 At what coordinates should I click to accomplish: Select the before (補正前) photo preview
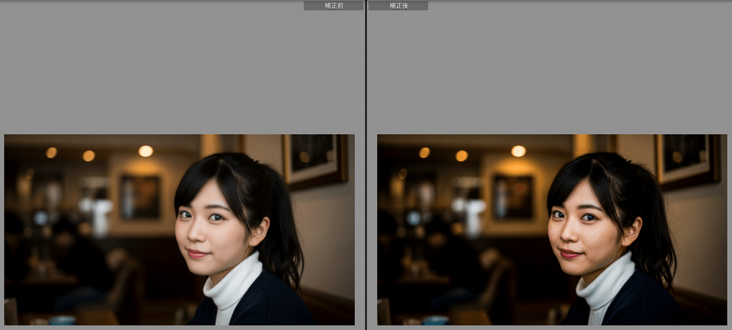[x=179, y=229]
